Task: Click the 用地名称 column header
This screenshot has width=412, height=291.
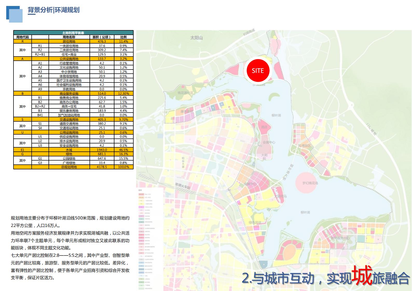Action: tap(69, 37)
